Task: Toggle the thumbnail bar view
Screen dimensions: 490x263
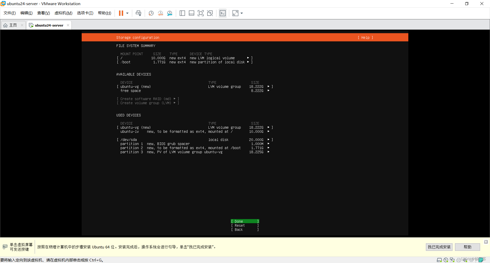Action: tap(191, 13)
